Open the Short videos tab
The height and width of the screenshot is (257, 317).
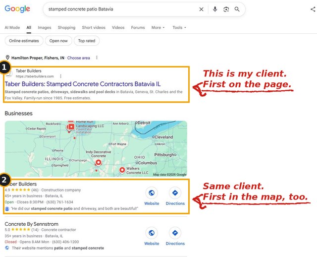point(94,28)
